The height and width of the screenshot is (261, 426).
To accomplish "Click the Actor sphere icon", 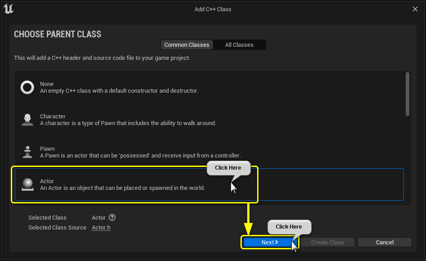I will pyautogui.click(x=27, y=184).
